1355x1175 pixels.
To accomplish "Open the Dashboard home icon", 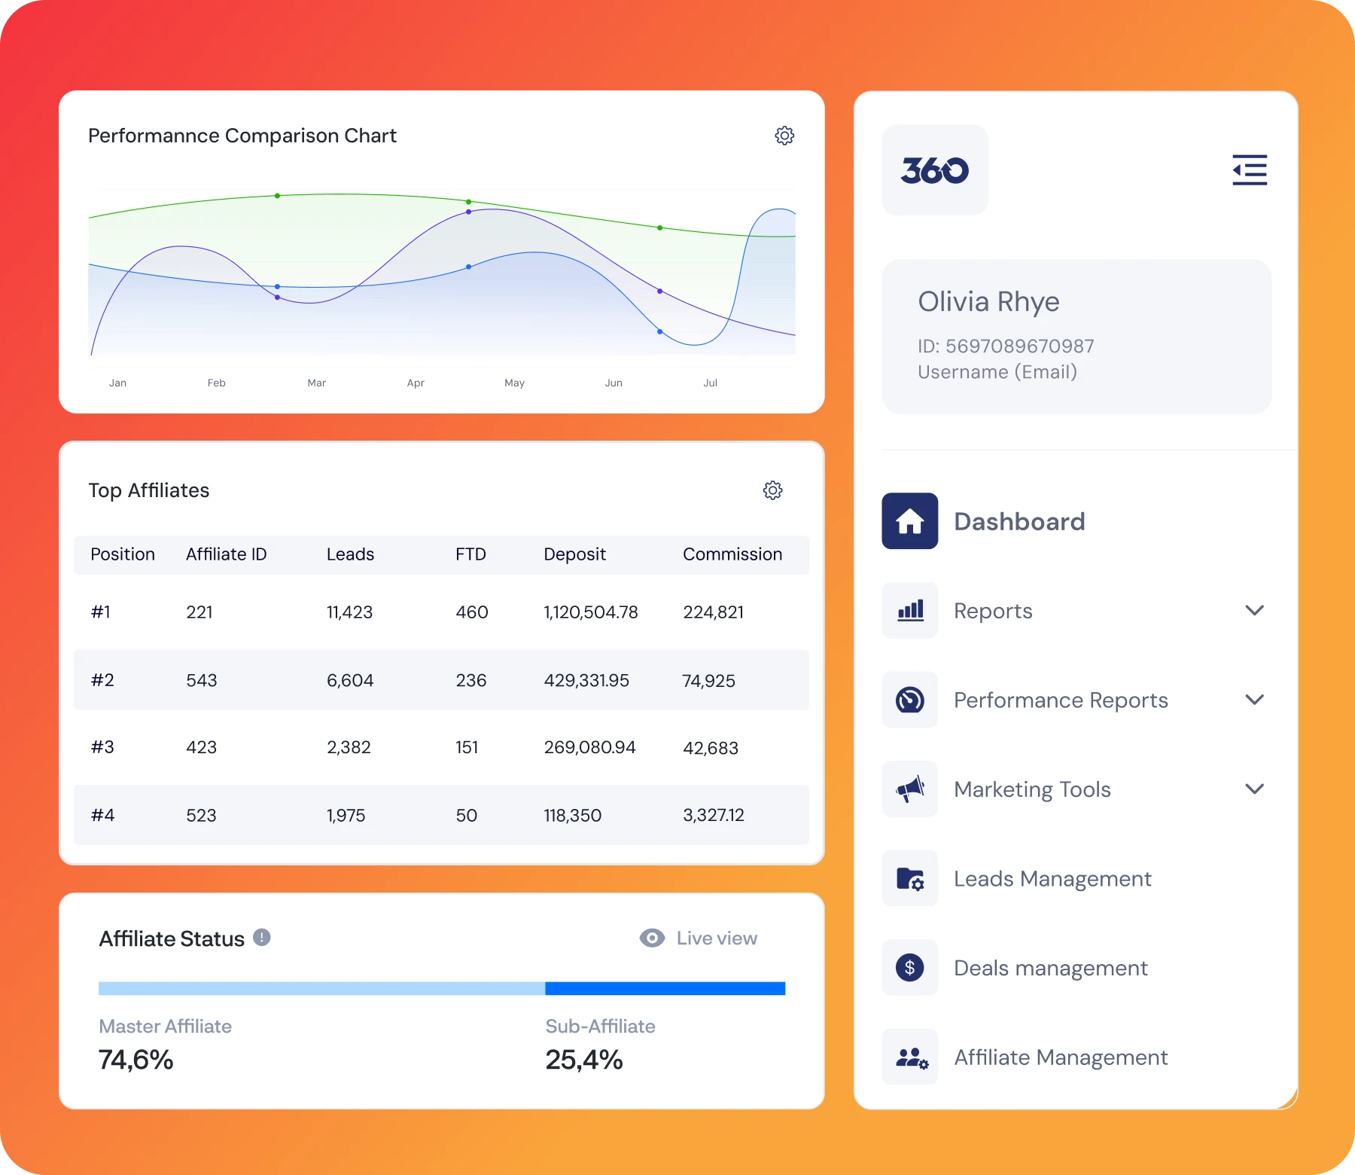I will 909,520.
